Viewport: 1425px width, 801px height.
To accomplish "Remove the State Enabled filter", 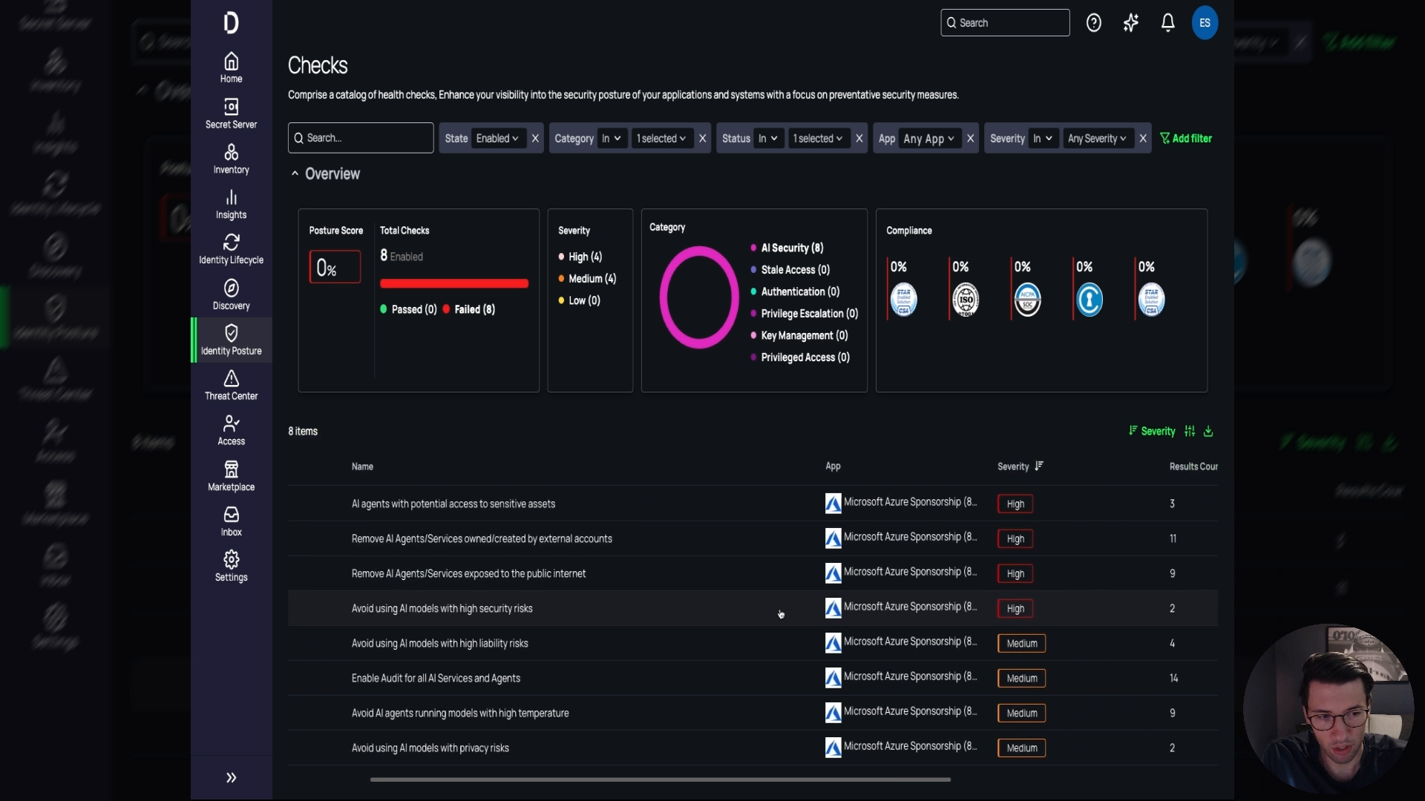I will click(x=535, y=138).
